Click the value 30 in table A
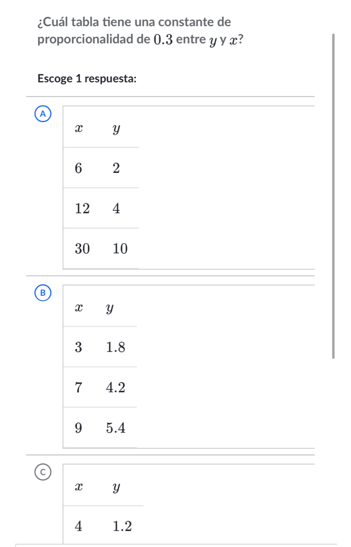The image size is (351, 547). pyautogui.click(x=82, y=249)
